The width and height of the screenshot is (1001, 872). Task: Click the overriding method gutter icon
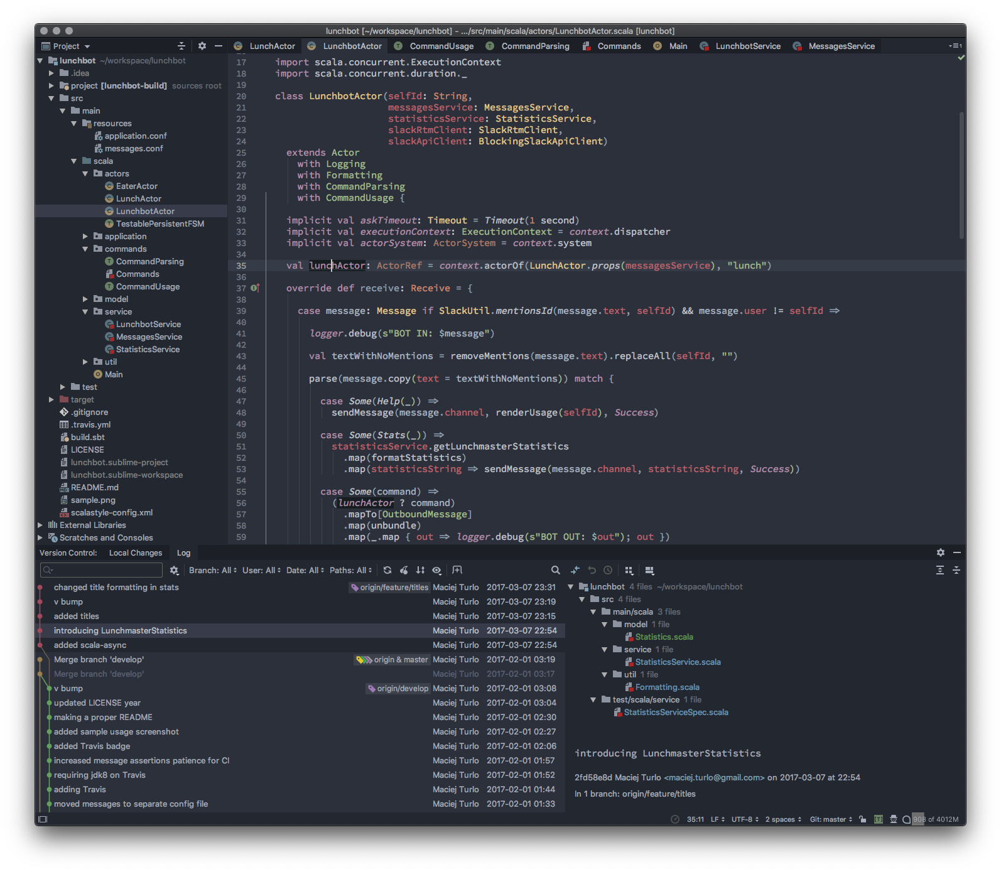point(255,288)
